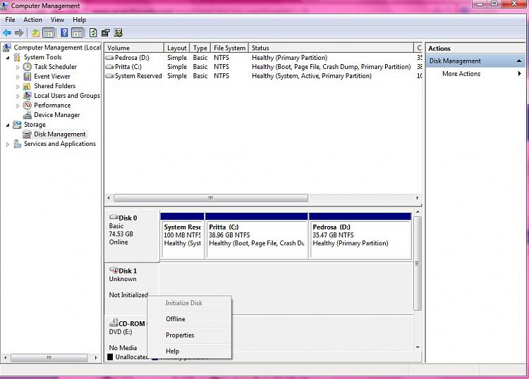Select the System Reserved 100 MB partition block
529x379 pixels.
click(182, 236)
